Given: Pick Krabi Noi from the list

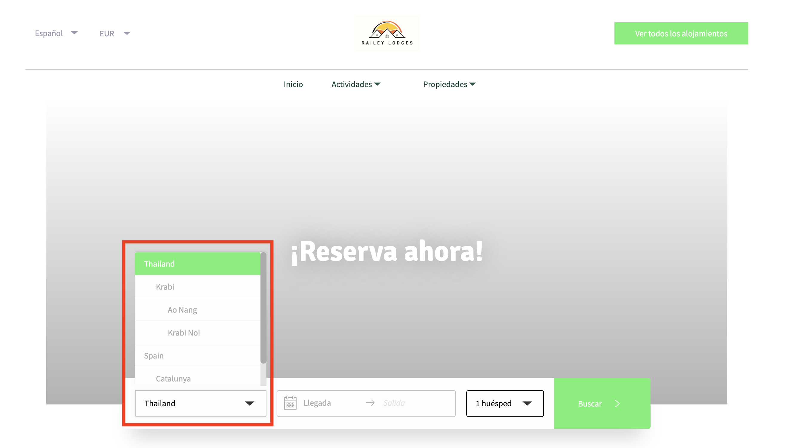Looking at the screenshot, I should 197,333.
